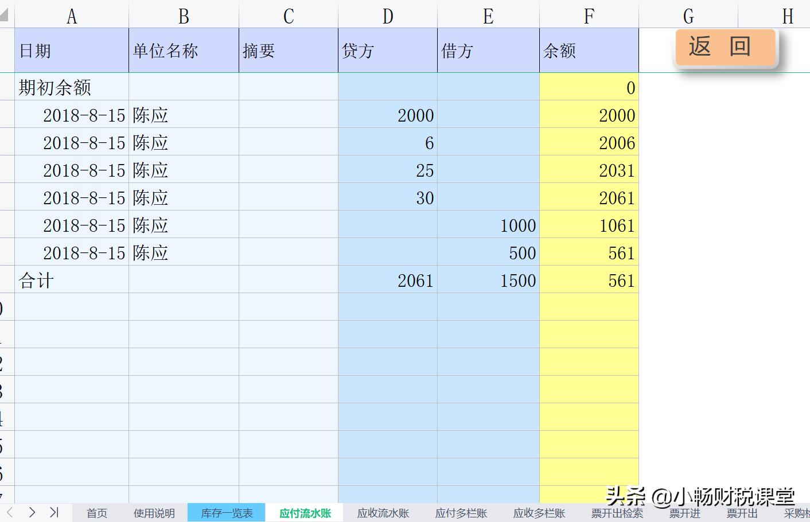Select column A header
810x522 pixels.
click(x=71, y=15)
